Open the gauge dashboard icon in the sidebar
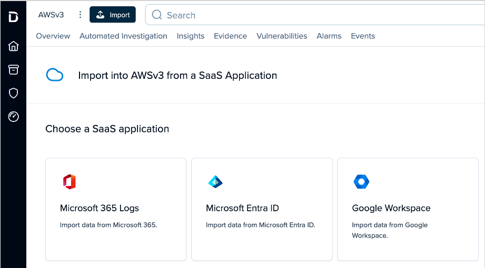This screenshot has height=268, width=485. [x=13, y=117]
